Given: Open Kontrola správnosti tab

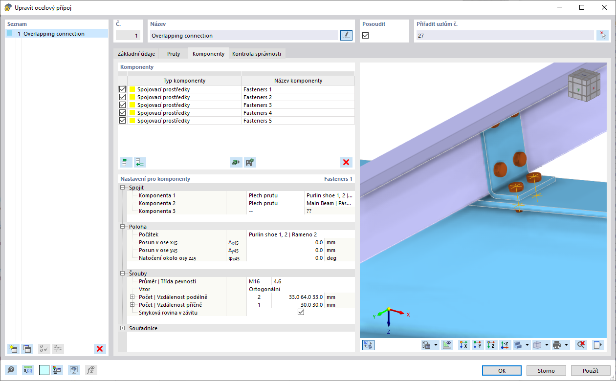Looking at the screenshot, I should 257,54.
